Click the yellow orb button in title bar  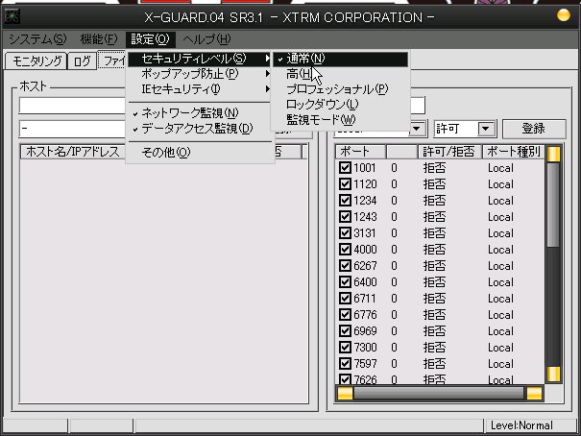[563, 15]
